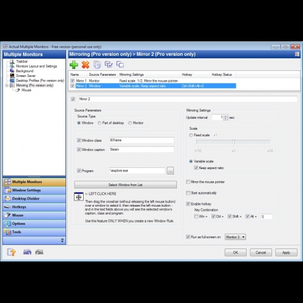Click the scale slider thumb

(233, 142)
